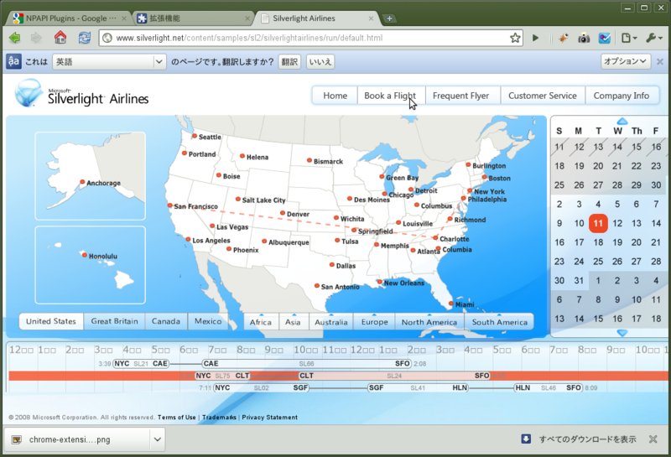This screenshot has width=671, height=457.
Task: Open the wrench settings menu
Action: 654,38
